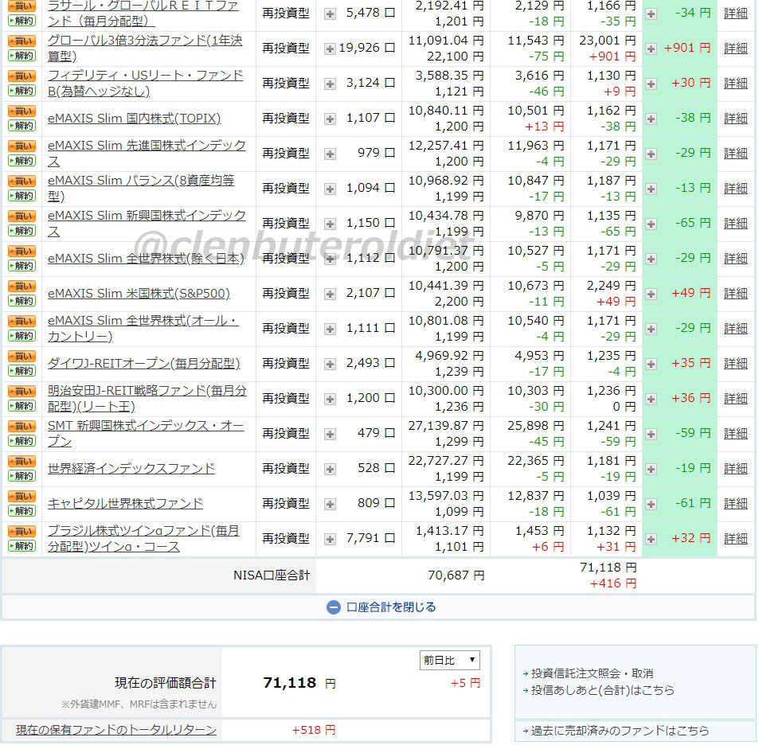
Task: Click 買い button for グローバル3倍3分法ファンド
Action: pos(22,41)
